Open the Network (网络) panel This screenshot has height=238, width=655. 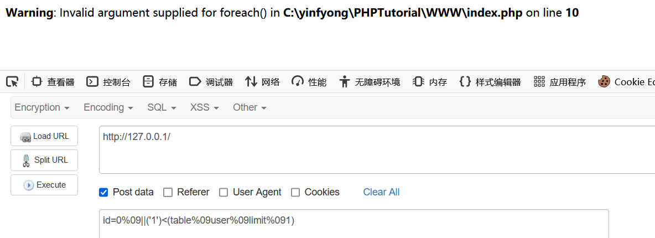[262, 81]
